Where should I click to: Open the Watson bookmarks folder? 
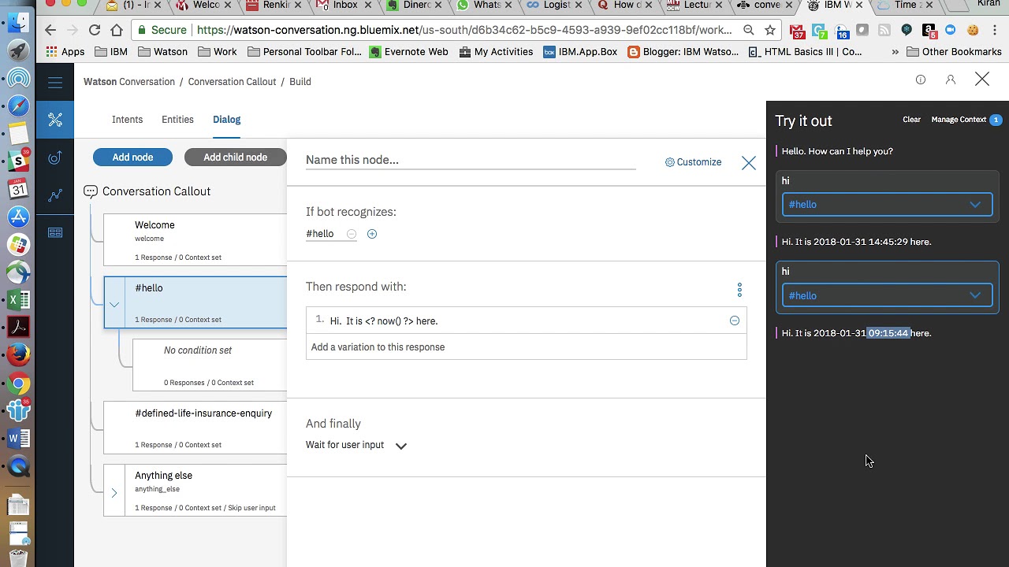pyautogui.click(x=163, y=52)
